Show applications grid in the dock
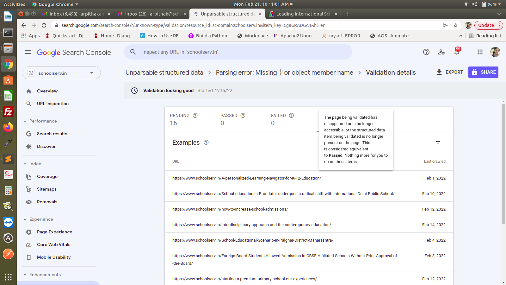Image resolution: width=506 pixels, height=285 pixels. pos(8,277)
